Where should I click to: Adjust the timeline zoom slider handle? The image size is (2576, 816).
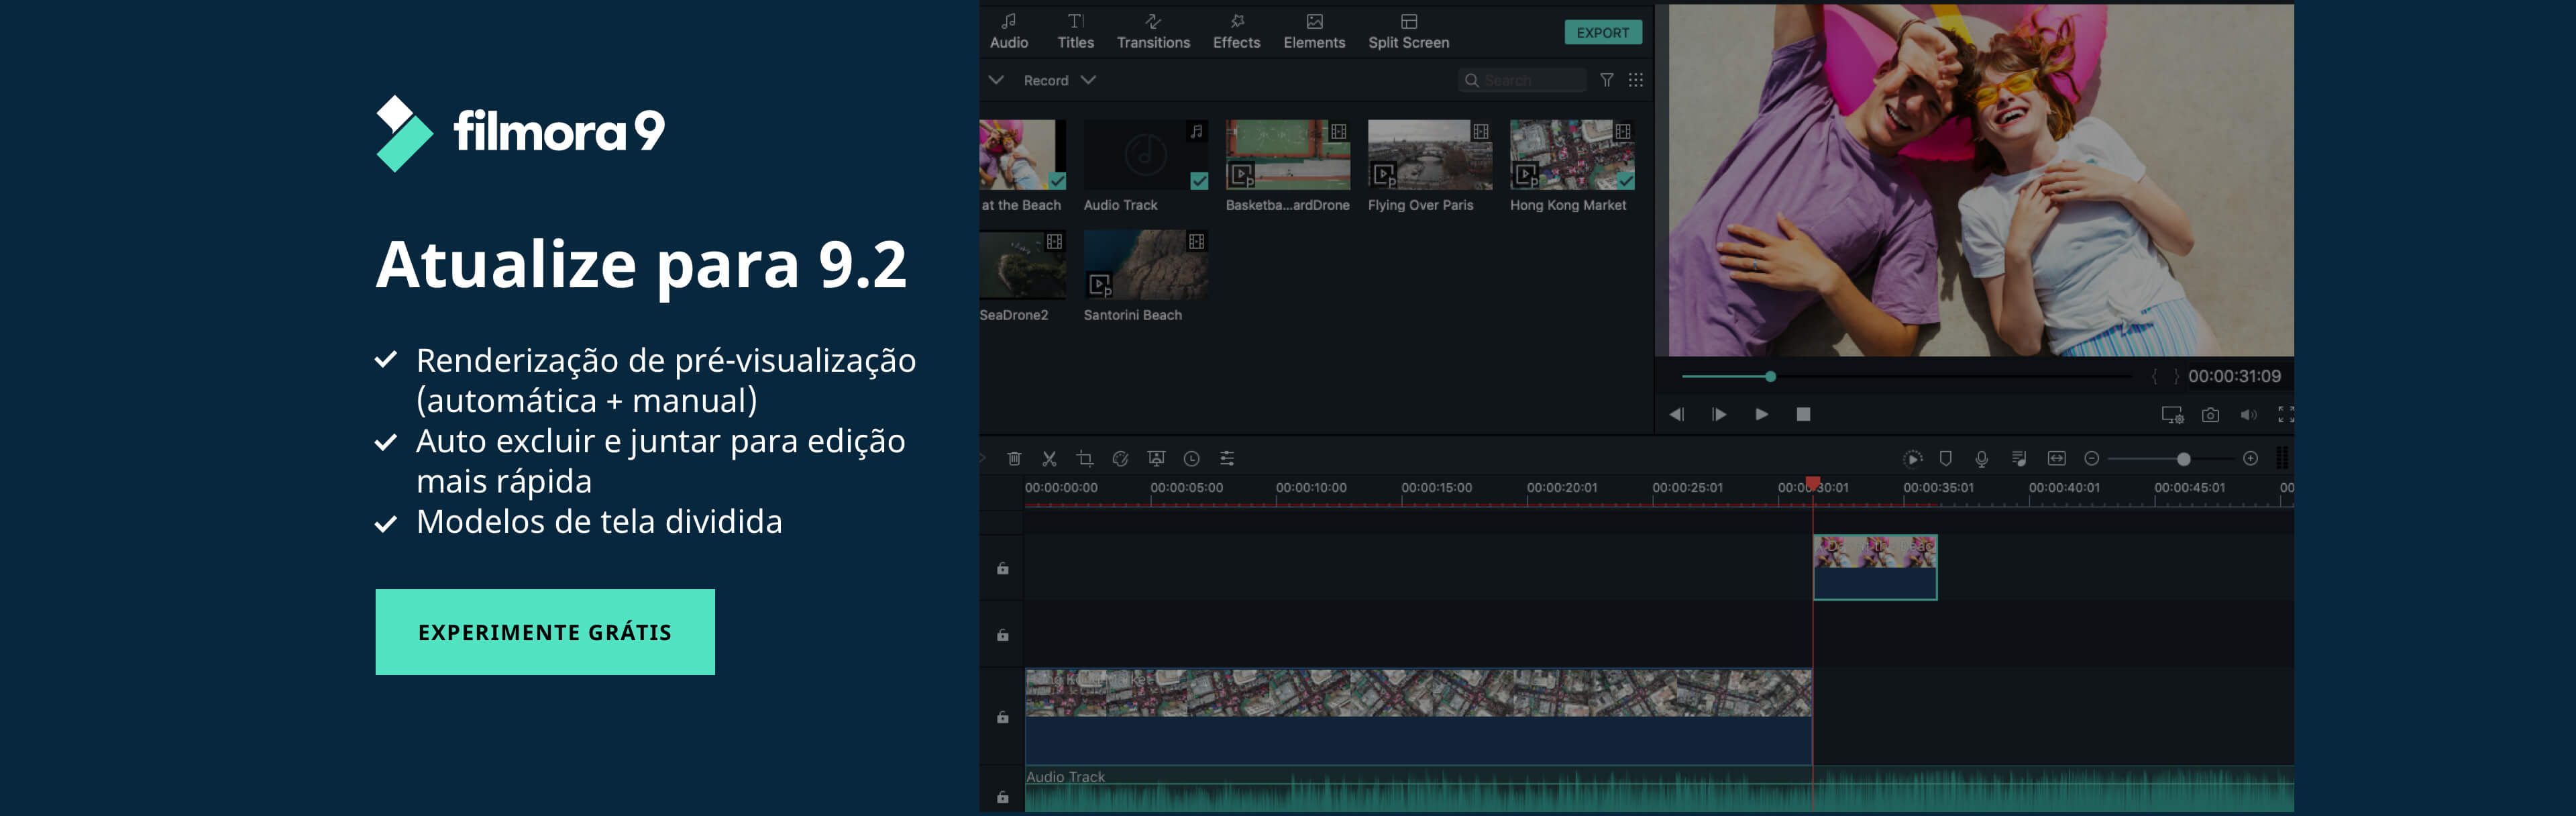click(2183, 458)
